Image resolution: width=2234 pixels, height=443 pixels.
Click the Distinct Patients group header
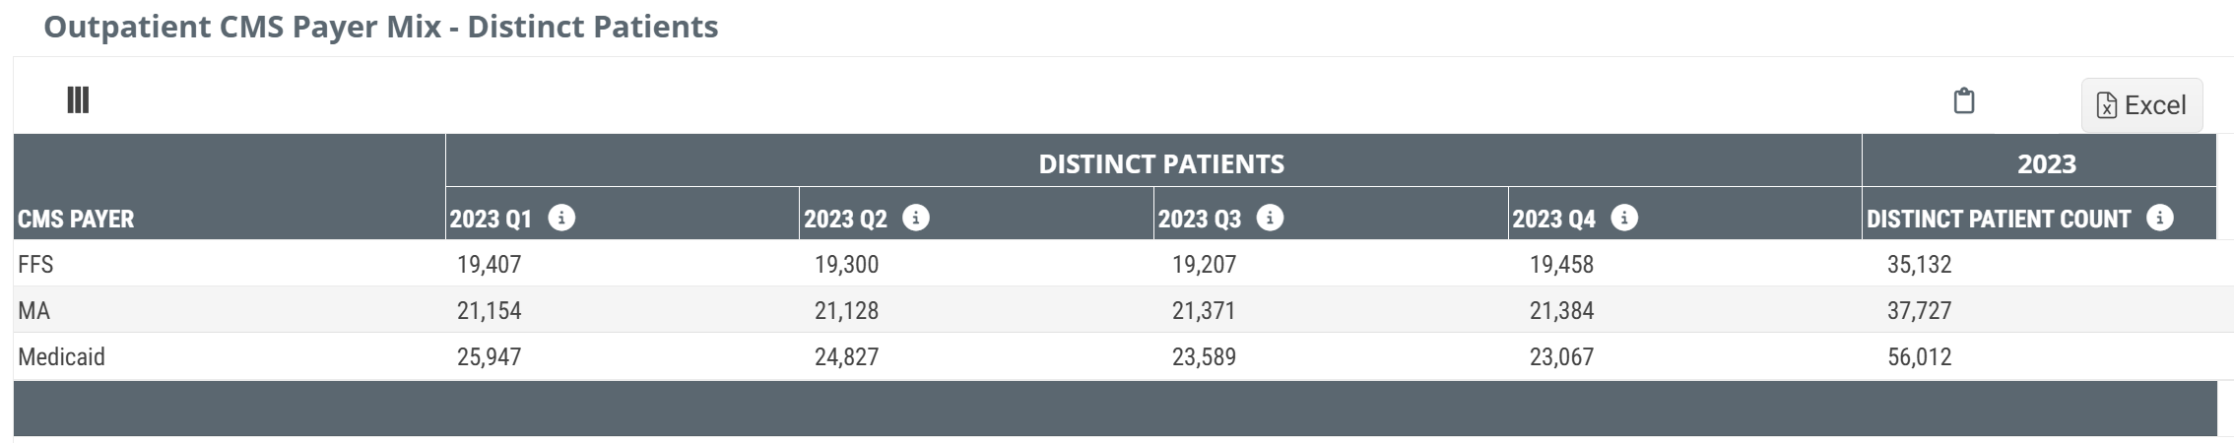(1161, 163)
